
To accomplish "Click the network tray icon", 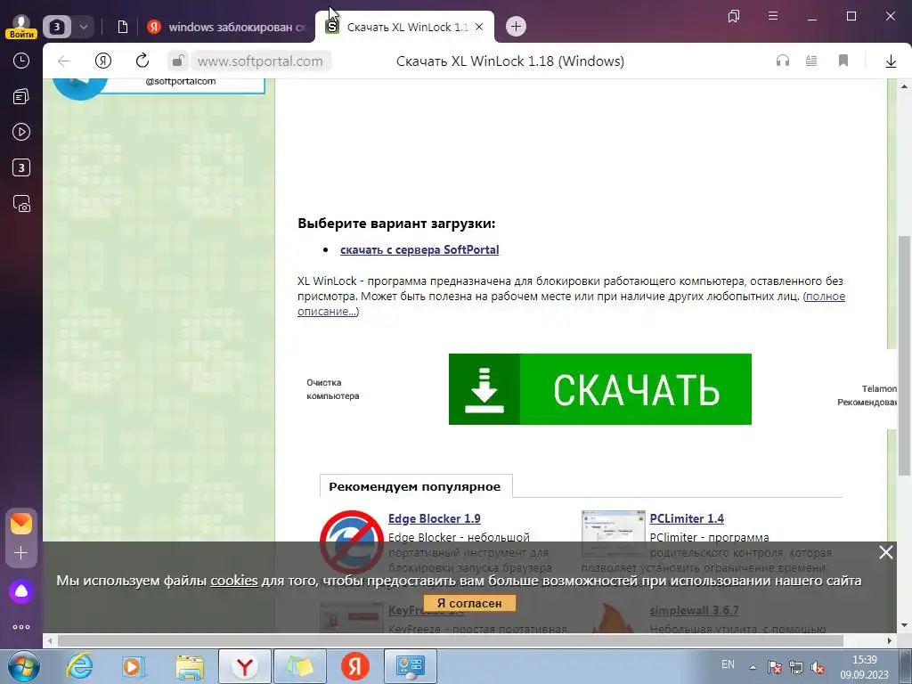I will point(795,667).
